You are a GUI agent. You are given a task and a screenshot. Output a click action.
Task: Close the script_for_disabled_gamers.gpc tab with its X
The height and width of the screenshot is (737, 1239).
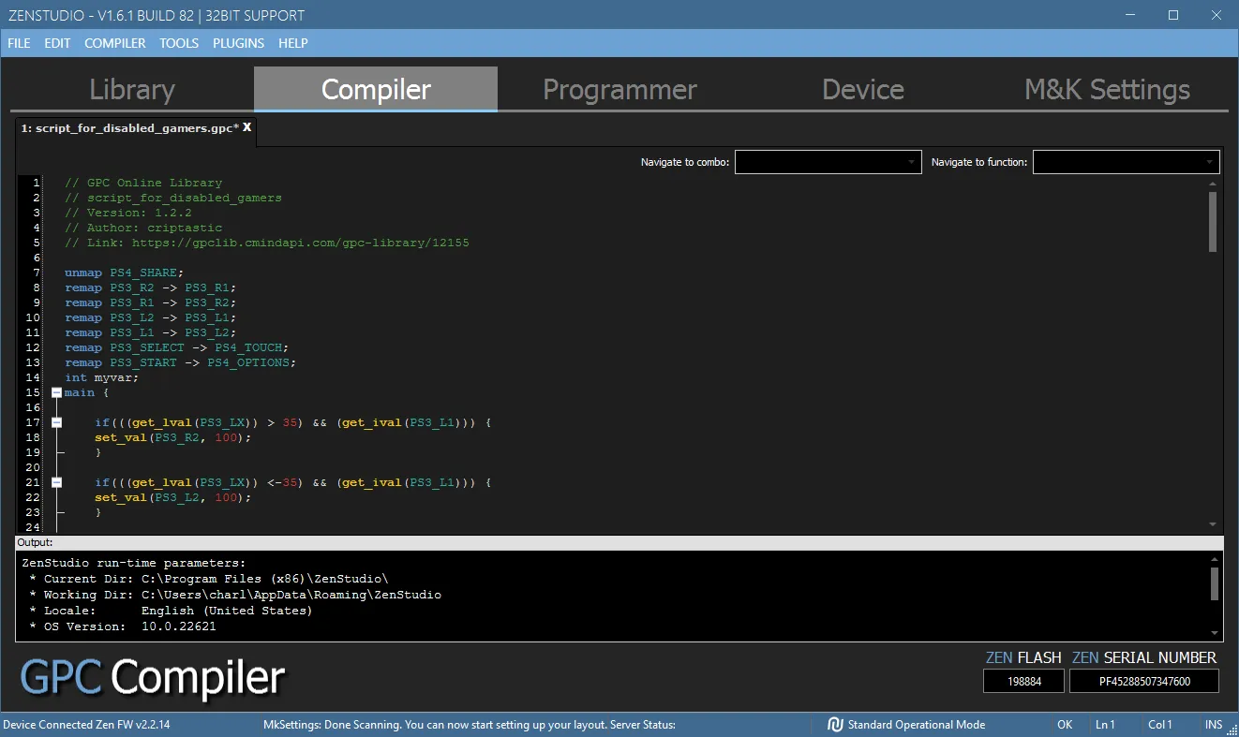click(247, 127)
